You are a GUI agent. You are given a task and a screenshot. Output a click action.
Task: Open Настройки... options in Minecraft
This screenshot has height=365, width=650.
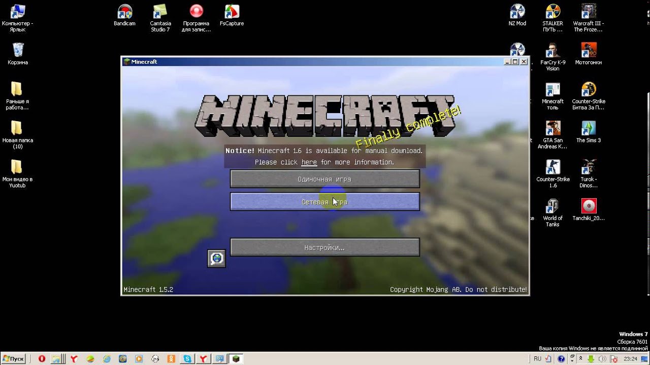[325, 247]
